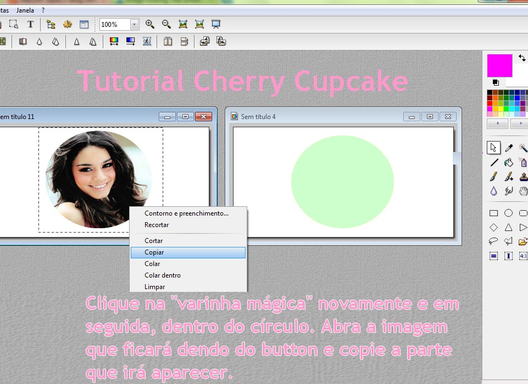Click the green circle in Sem título 4
The image size is (528, 384).
coord(342,182)
